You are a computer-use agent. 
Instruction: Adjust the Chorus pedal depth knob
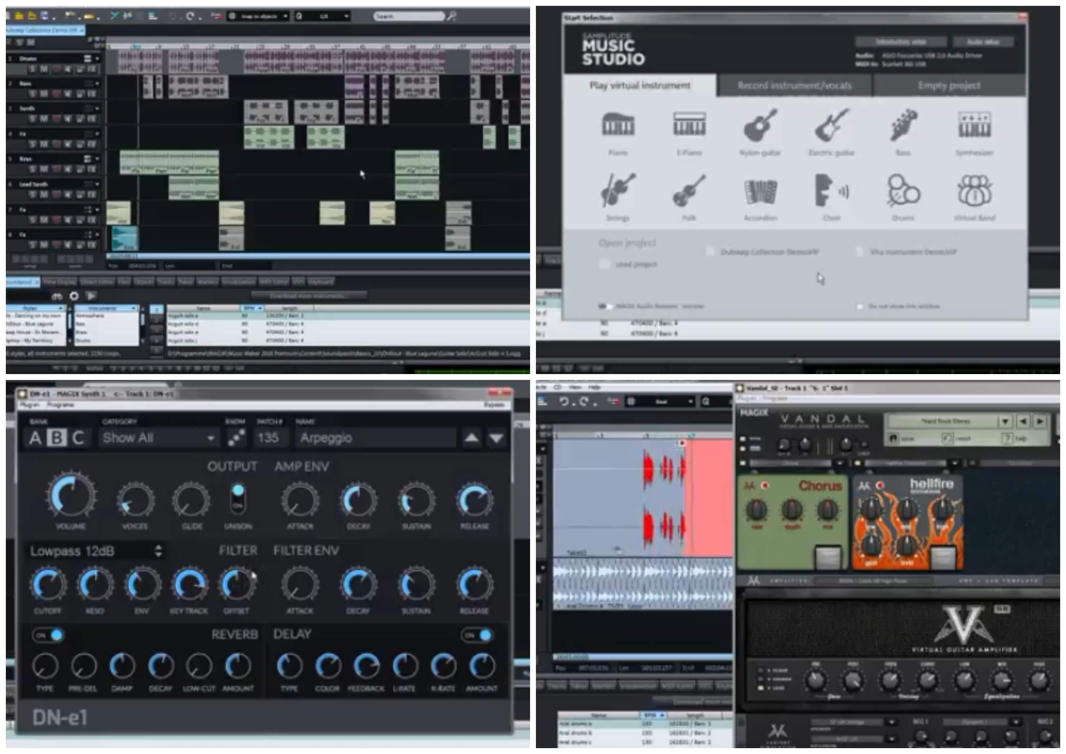(792, 510)
